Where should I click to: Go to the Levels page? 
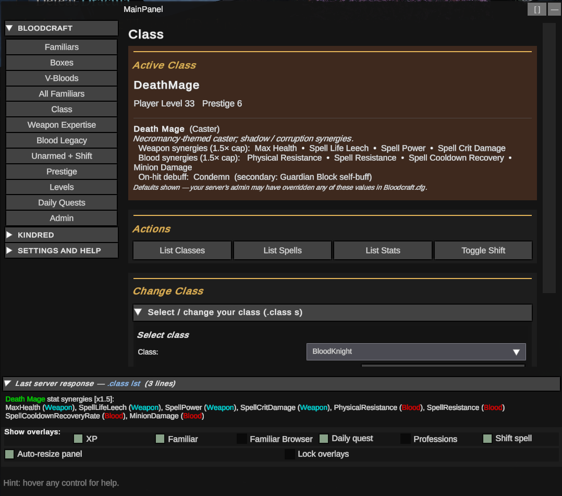click(62, 187)
